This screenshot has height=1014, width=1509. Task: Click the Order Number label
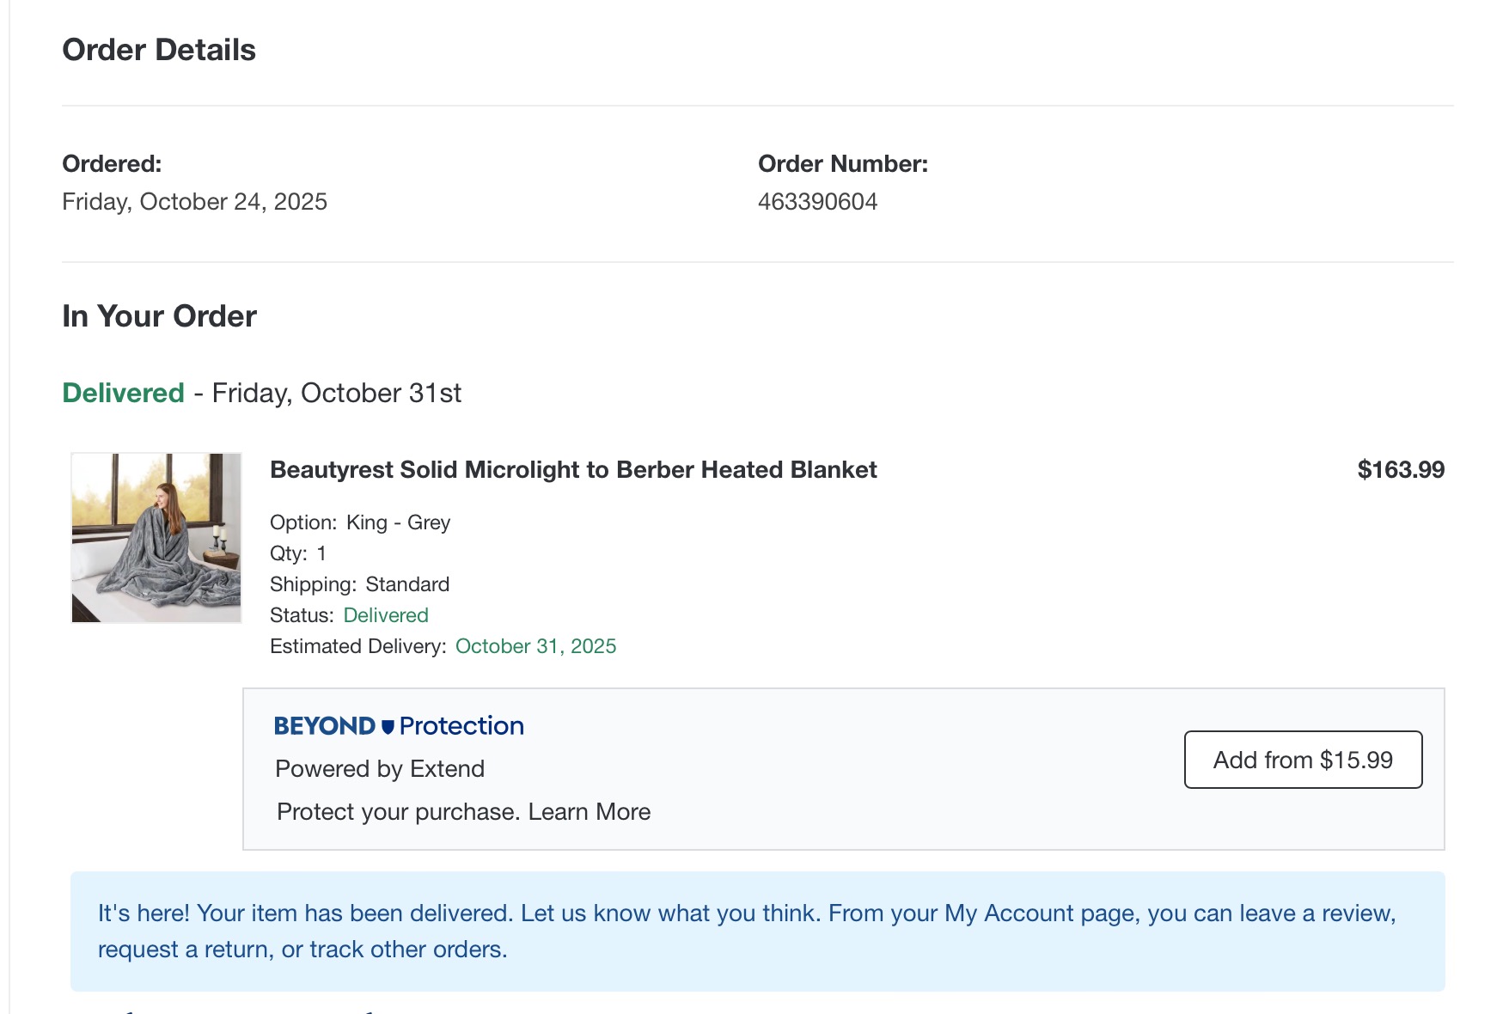pos(843,164)
